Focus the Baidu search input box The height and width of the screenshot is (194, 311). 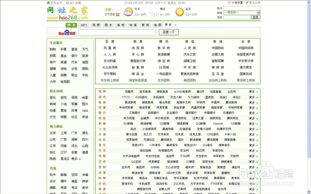coord(117,32)
